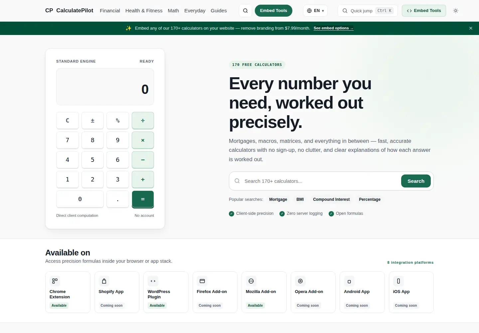Open the Quick jump search box
The height and width of the screenshot is (333, 479).
[x=368, y=11]
